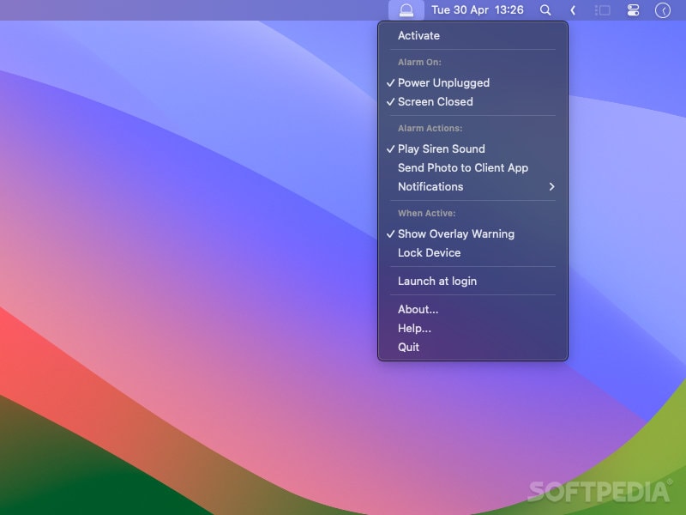
Task: Toggle Launch at login
Action: (436, 281)
